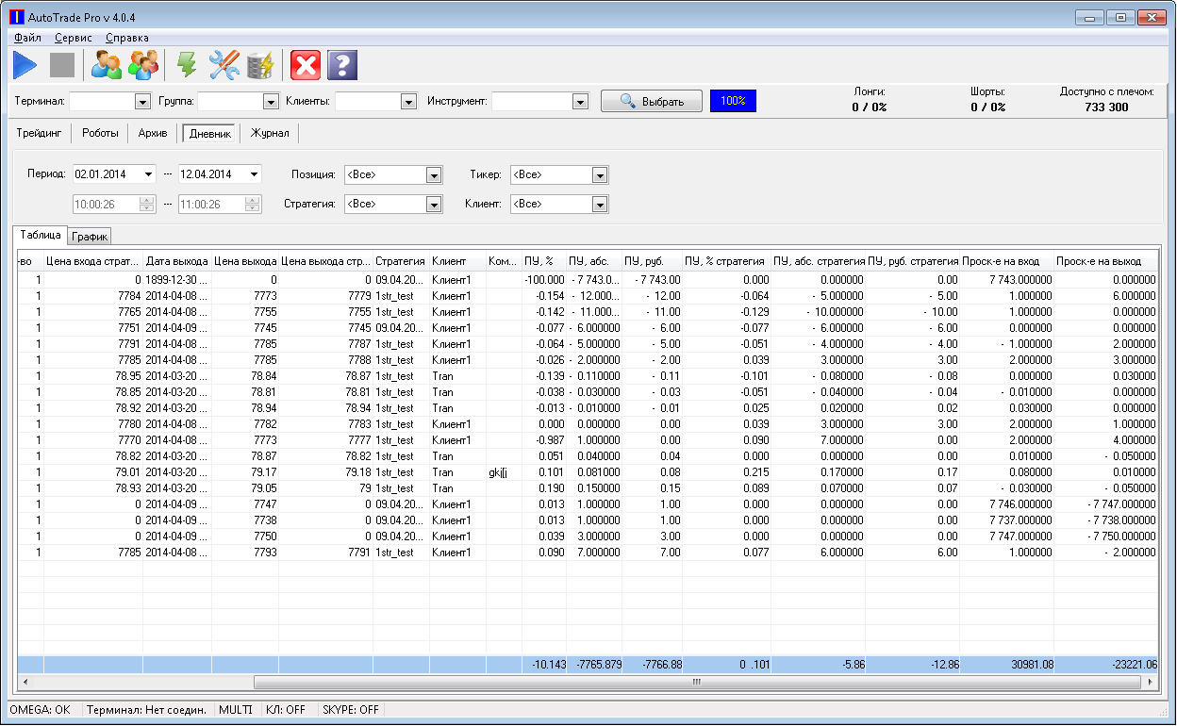The width and height of the screenshot is (1177, 726).
Task: Click the Проск-е на выход column header
Action: [x=1106, y=260]
